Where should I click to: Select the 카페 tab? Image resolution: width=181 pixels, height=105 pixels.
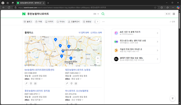click(x=39, y=22)
